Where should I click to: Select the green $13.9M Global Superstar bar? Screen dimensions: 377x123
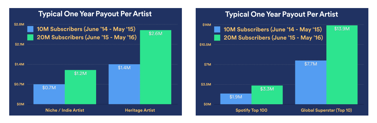pyautogui.click(x=342, y=65)
